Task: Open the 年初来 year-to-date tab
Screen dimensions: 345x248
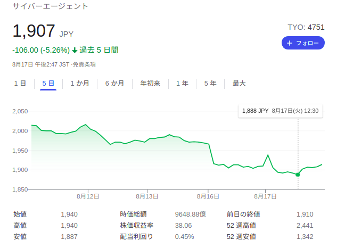Action: tap(150, 84)
